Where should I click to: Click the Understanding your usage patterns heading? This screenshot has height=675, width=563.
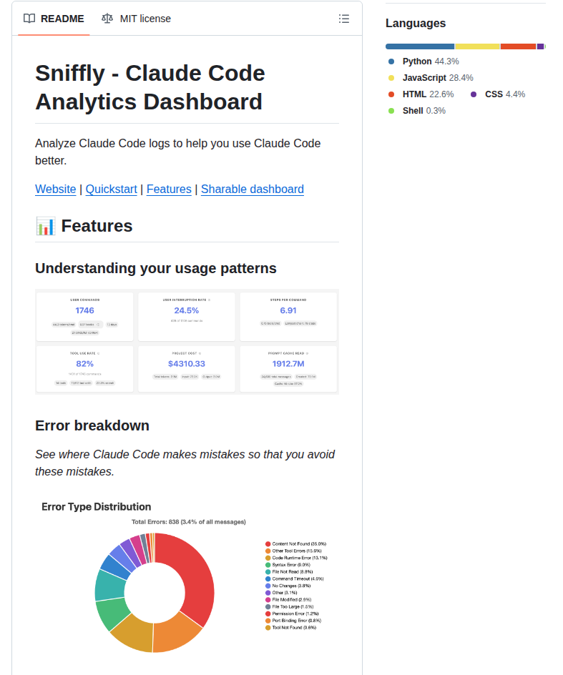click(155, 268)
